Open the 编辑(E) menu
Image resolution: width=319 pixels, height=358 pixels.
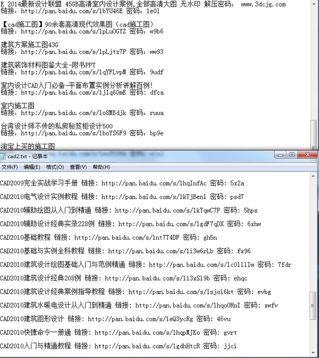coord(32,167)
